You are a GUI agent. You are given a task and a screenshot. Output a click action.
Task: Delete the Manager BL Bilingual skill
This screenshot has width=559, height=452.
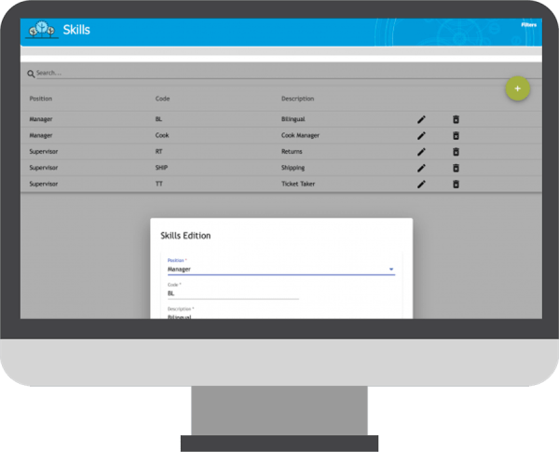coord(456,119)
